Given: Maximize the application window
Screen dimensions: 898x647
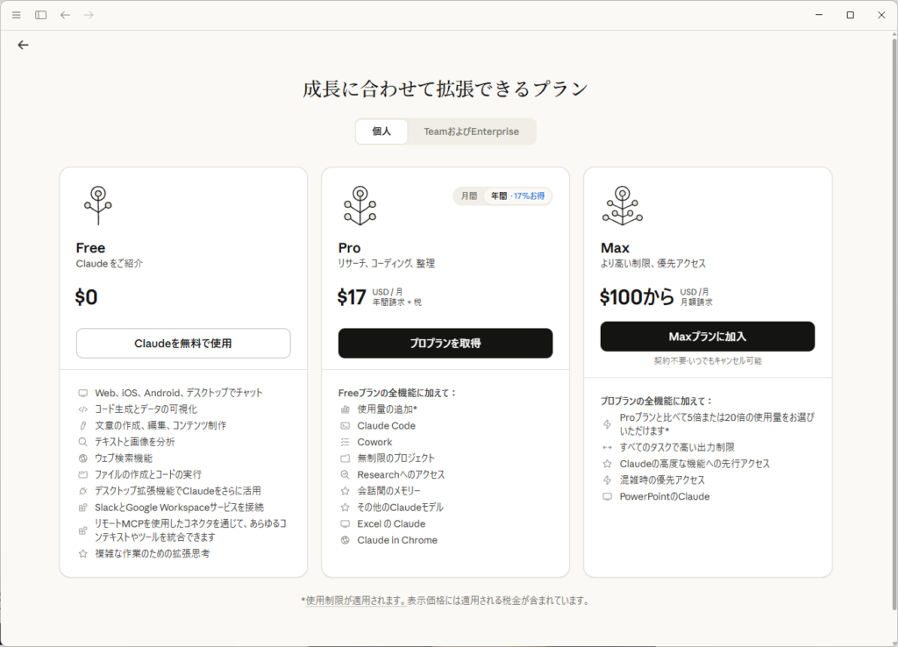Looking at the screenshot, I should click(850, 15).
